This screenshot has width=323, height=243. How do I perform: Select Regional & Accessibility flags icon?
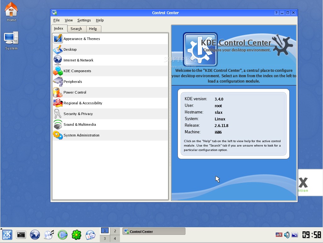point(58,103)
